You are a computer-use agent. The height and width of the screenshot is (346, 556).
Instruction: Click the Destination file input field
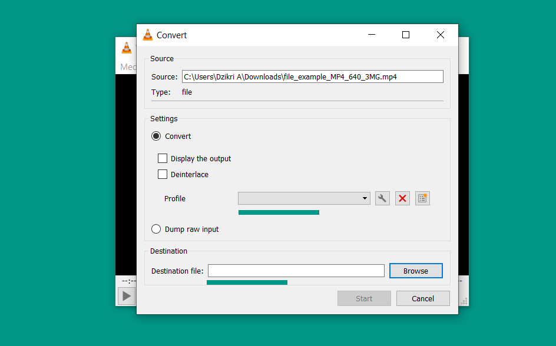296,271
